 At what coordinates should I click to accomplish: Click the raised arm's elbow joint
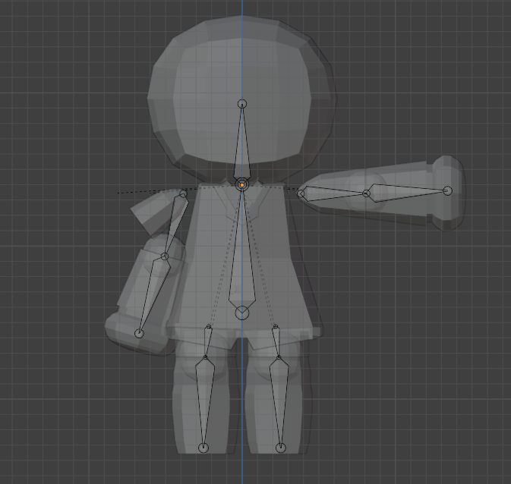(366, 193)
